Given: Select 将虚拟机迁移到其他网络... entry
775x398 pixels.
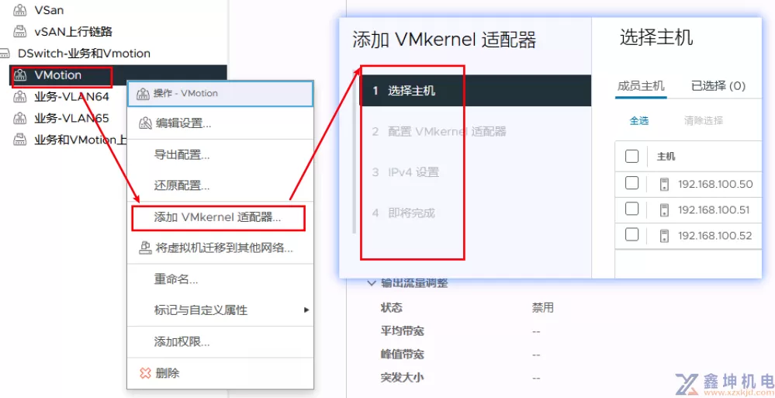Looking at the screenshot, I should click(x=220, y=247).
